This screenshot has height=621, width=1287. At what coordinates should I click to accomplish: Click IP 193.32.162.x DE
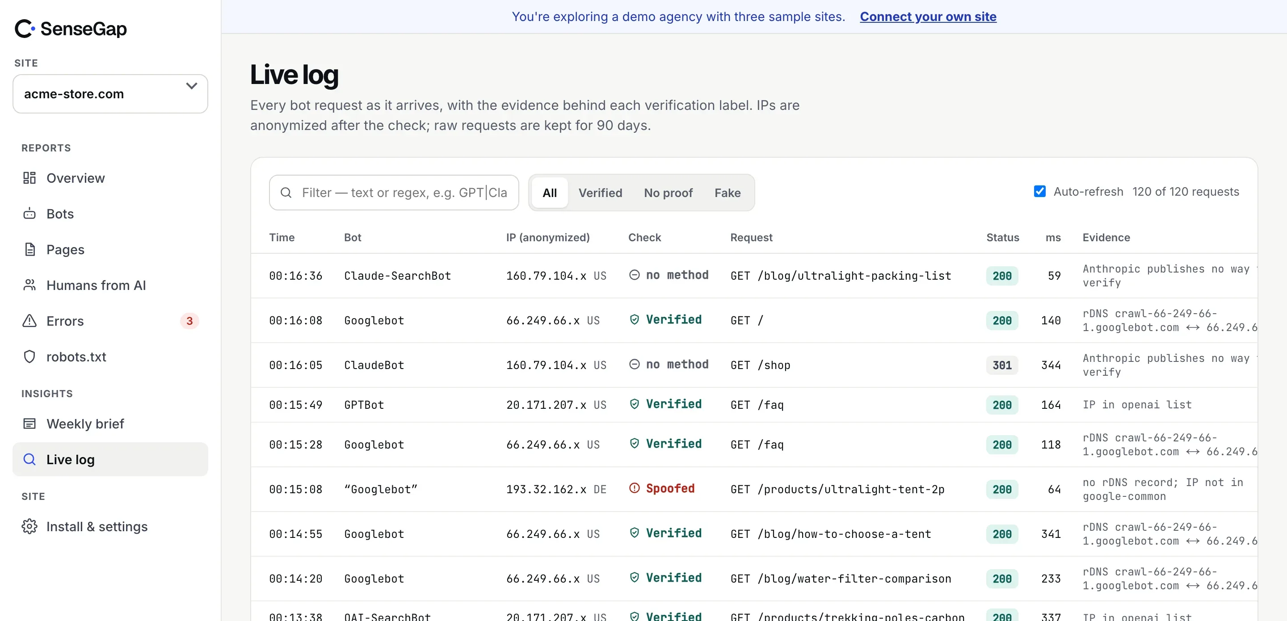[x=556, y=490]
